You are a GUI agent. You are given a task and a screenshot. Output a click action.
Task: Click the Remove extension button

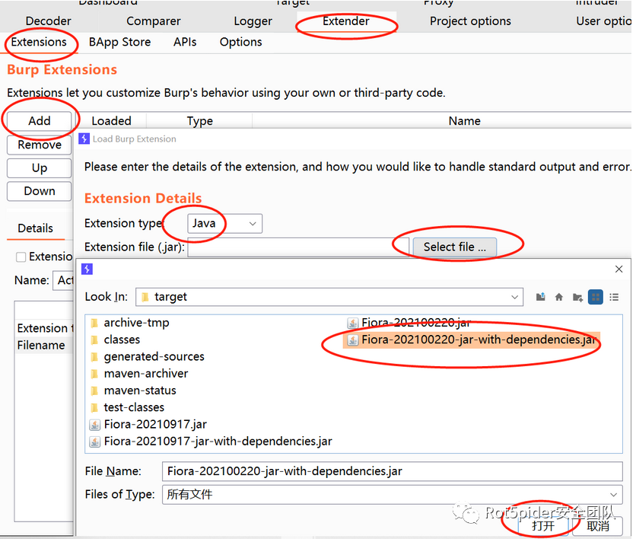coord(40,145)
